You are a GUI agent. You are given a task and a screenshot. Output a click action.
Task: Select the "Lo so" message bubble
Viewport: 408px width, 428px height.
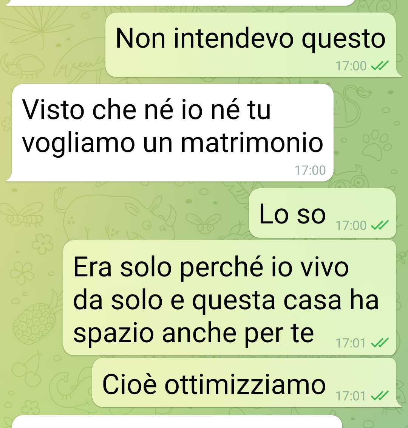click(x=322, y=213)
